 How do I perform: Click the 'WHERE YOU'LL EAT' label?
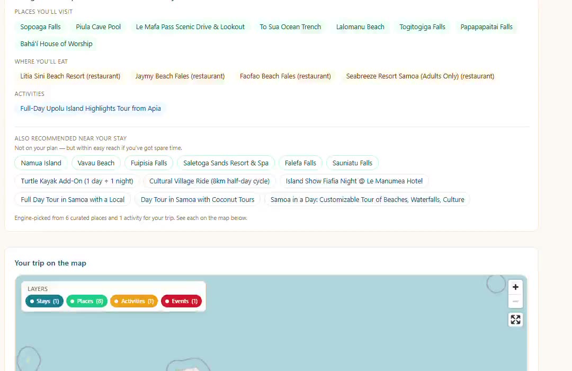[41, 61]
